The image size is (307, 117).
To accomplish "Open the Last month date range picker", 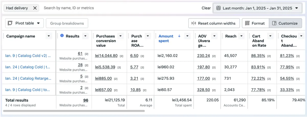I will tap(257, 8).
